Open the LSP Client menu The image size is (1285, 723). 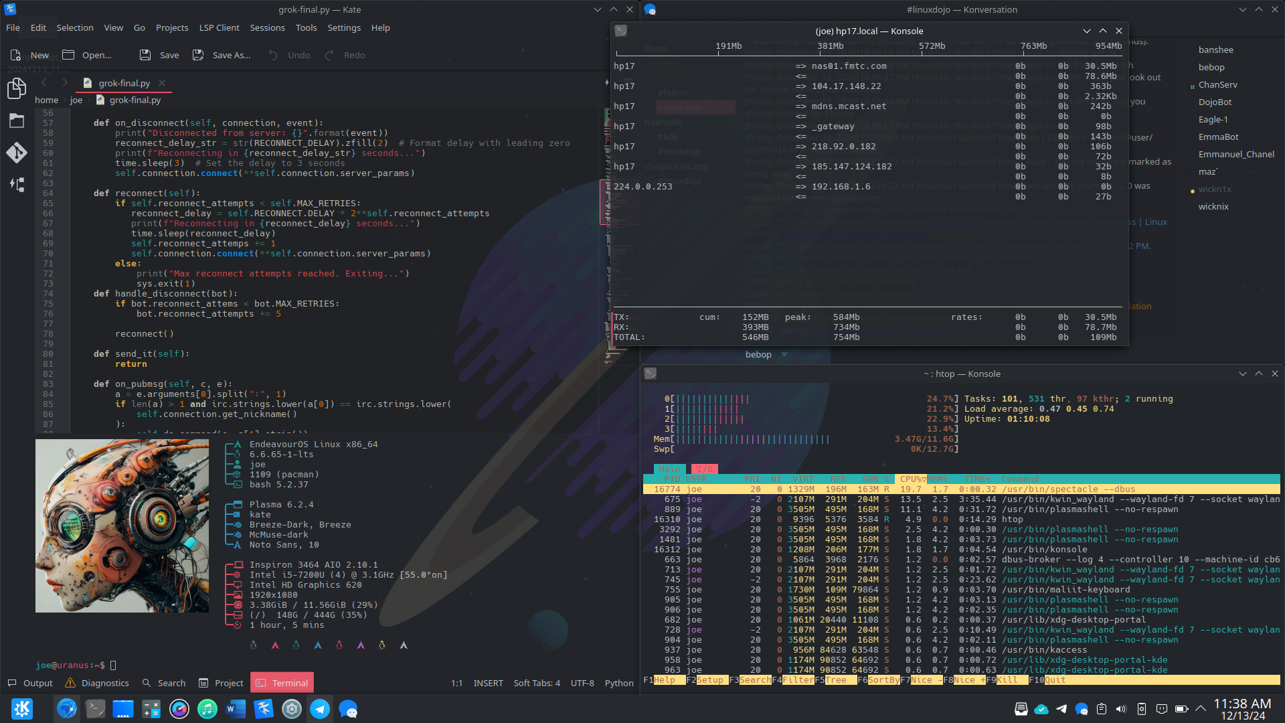tap(219, 27)
